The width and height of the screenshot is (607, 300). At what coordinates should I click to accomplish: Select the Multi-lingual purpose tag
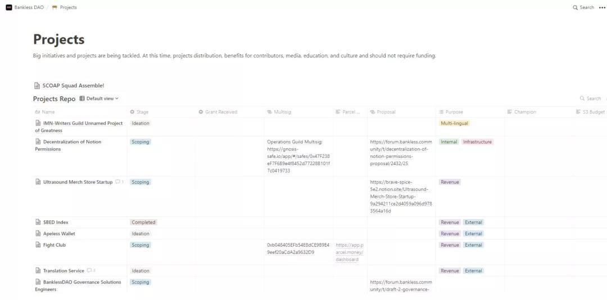tap(454, 123)
